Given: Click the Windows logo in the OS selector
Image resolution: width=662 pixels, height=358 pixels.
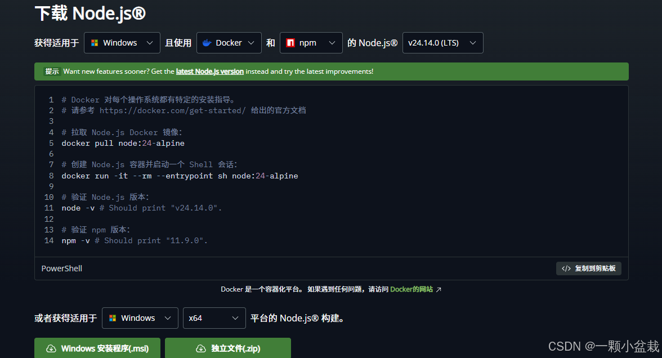Looking at the screenshot, I should (93, 42).
